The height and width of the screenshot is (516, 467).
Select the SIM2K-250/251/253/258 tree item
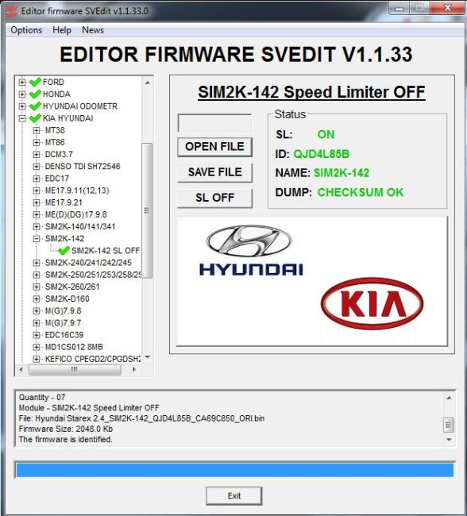pyautogui.click(x=93, y=275)
